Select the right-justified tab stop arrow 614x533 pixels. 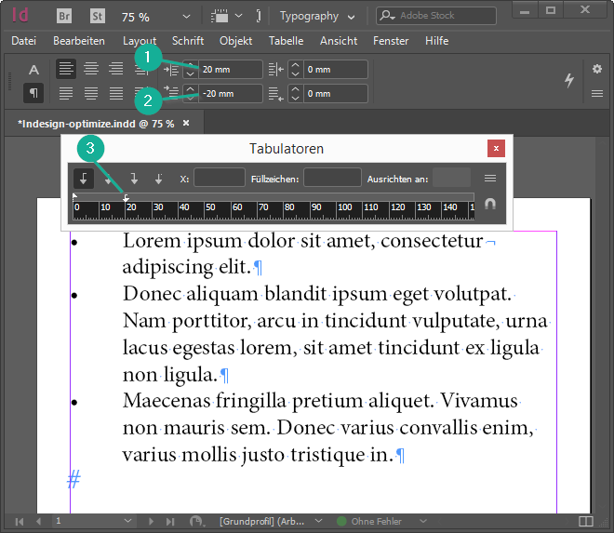click(134, 179)
